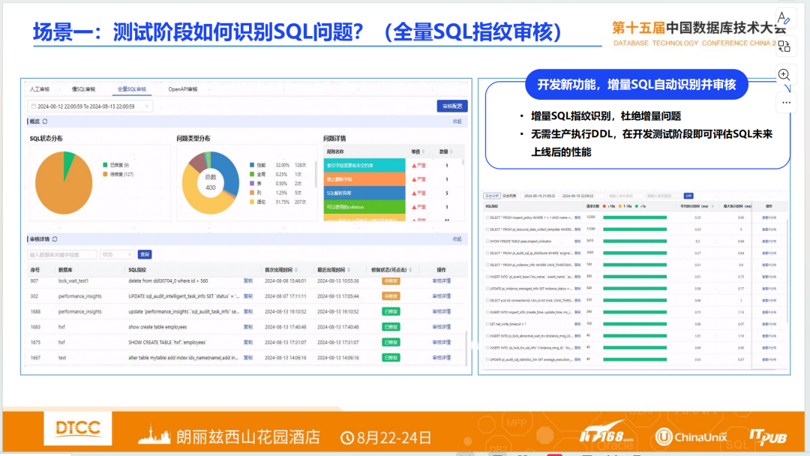
Task: Check the box for SHOW CREATE TABLE paas row
Action: [x=487, y=241]
